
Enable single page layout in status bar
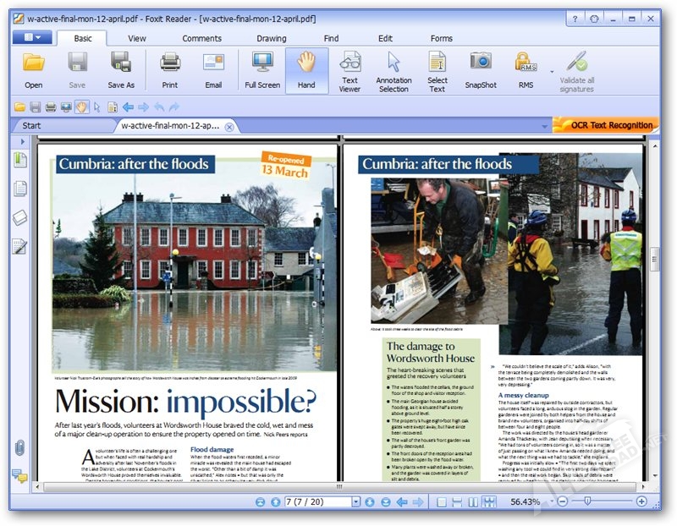click(442, 501)
